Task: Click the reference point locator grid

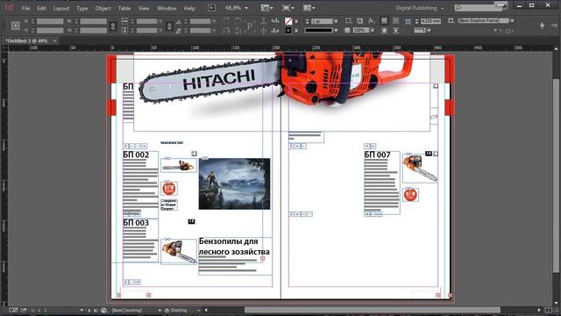Action: [x=16, y=25]
